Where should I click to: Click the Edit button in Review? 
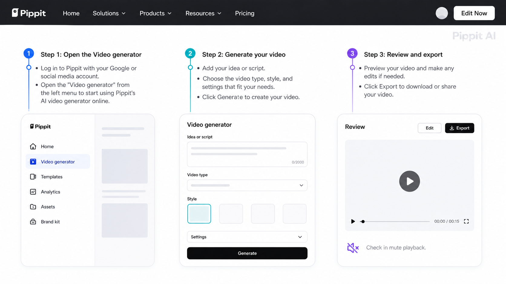coord(429,128)
